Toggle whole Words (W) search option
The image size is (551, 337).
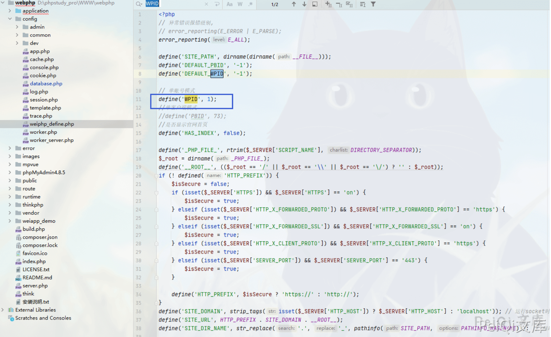pos(240,4)
